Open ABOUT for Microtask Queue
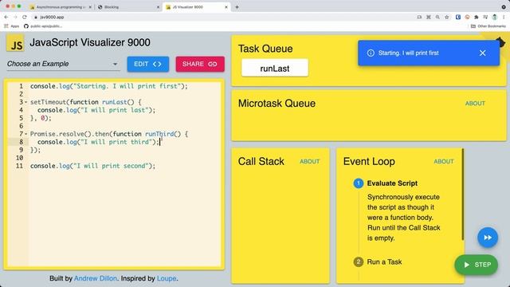Viewport: 510px width, 287px height. click(x=475, y=104)
